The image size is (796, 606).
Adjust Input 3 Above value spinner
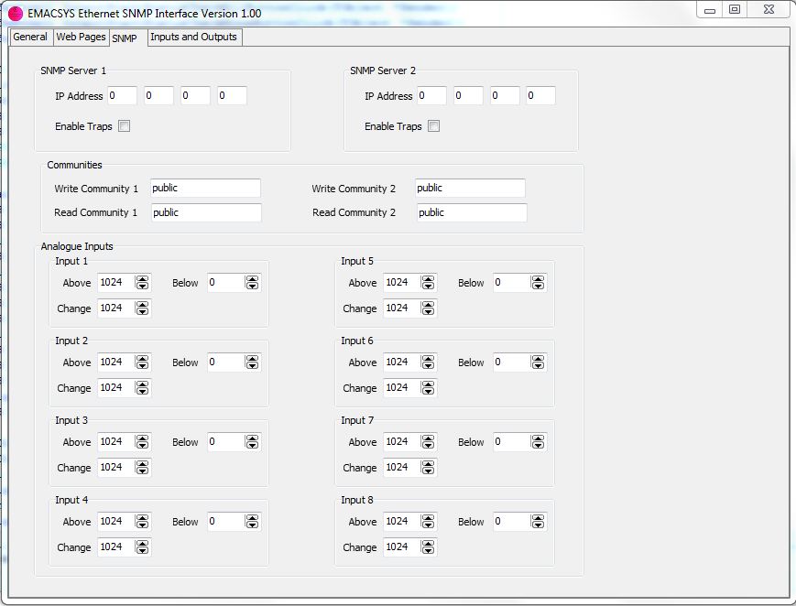coord(142,442)
